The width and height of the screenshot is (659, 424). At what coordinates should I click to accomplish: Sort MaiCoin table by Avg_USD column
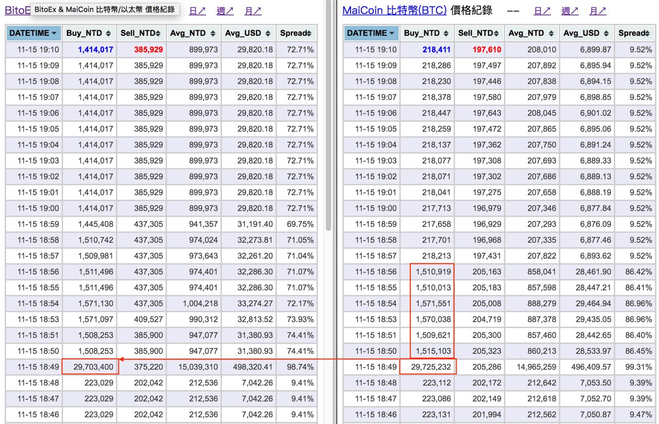586,33
